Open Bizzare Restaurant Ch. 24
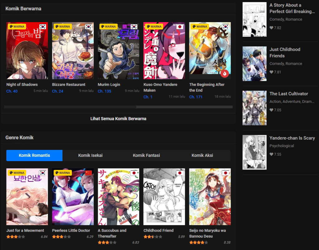The height and width of the screenshot is (250, 319). [58, 91]
